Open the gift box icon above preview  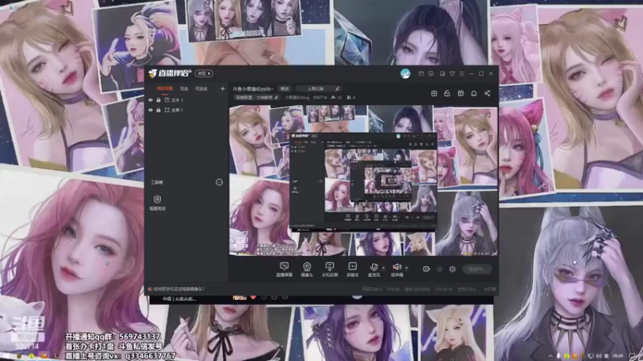coord(434,93)
